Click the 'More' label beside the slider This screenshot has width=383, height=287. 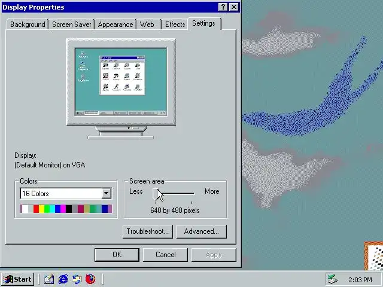click(212, 191)
